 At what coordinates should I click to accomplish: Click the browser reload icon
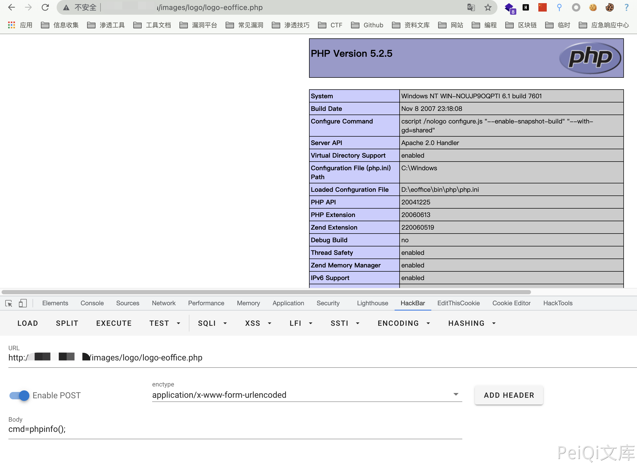point(45,8)
